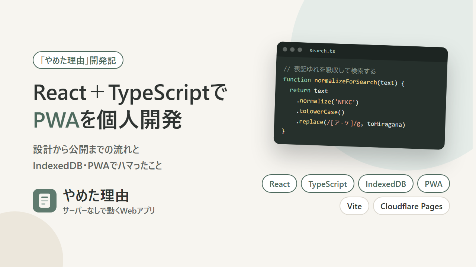The image size is (476, 267).
Task: Click the .replace regex code line
Action: (350, 123)
